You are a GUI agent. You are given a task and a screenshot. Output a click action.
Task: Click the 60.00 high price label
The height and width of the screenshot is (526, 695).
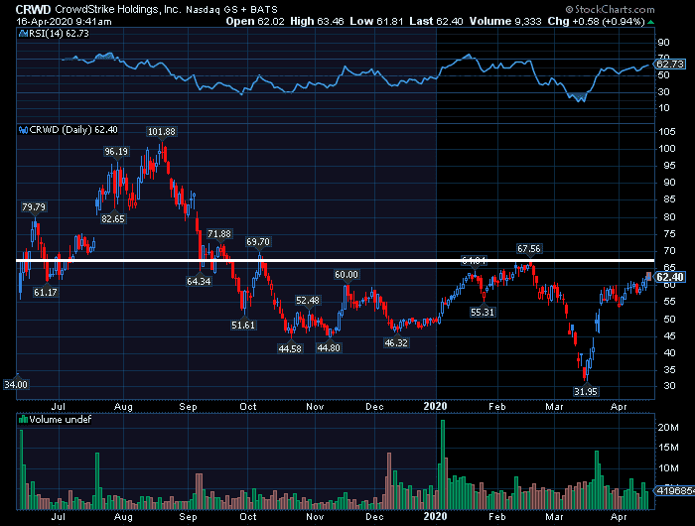pos(347,275)
